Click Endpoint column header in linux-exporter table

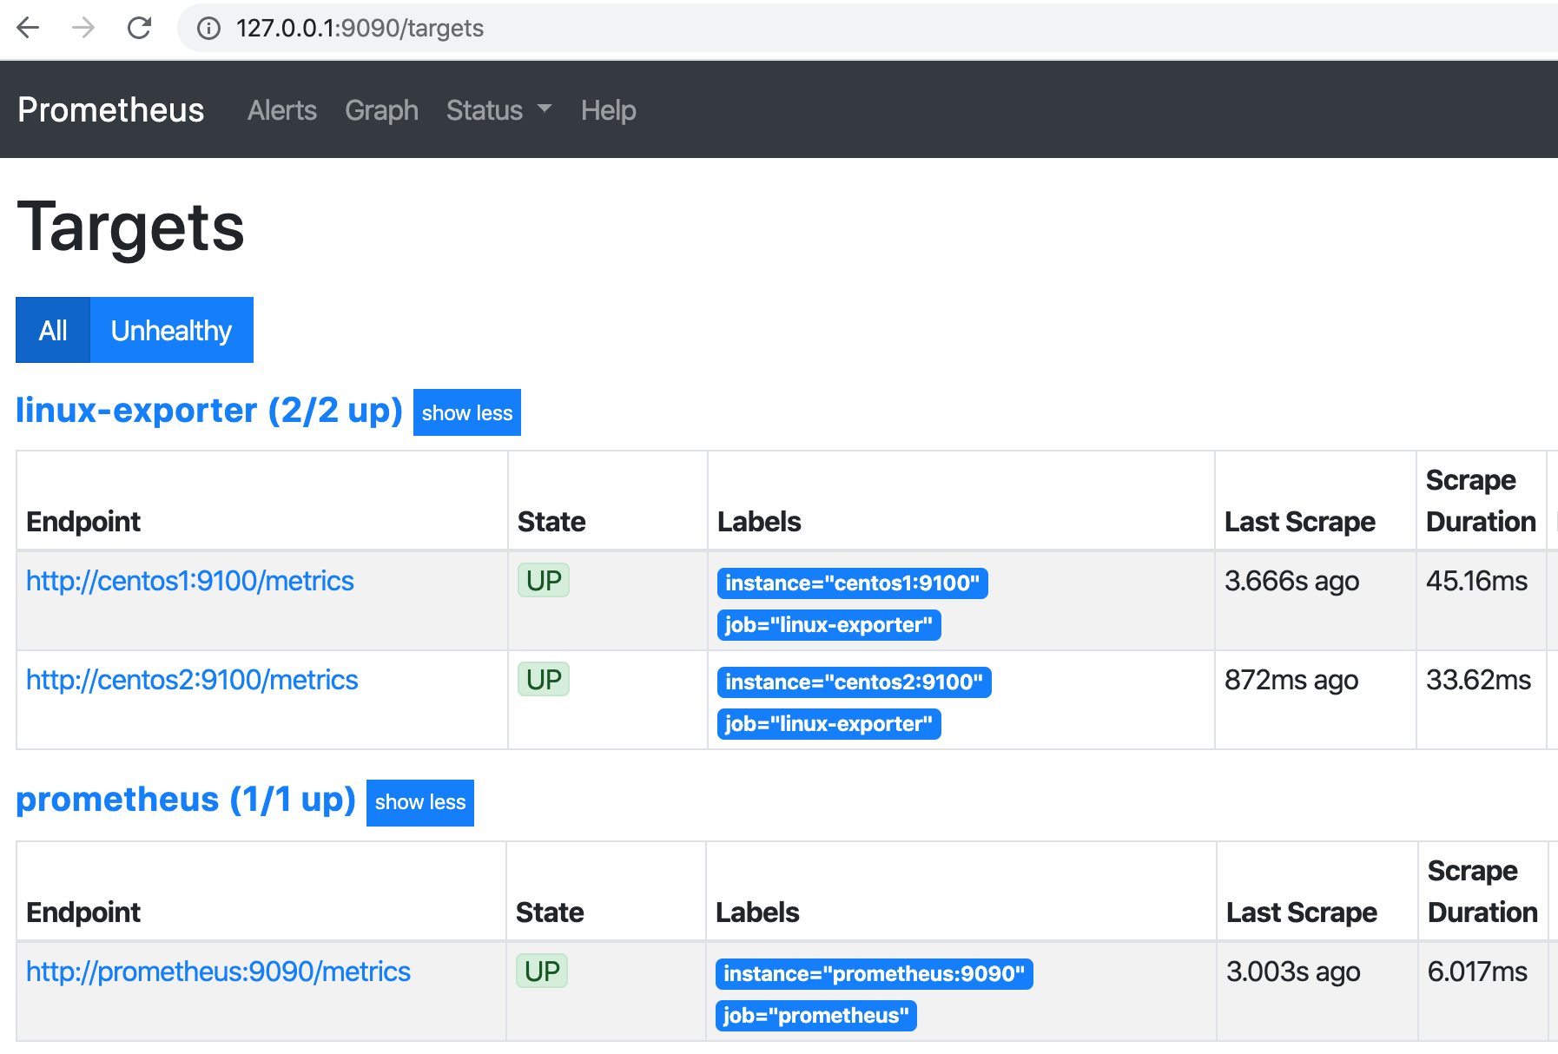click(83, 522)
